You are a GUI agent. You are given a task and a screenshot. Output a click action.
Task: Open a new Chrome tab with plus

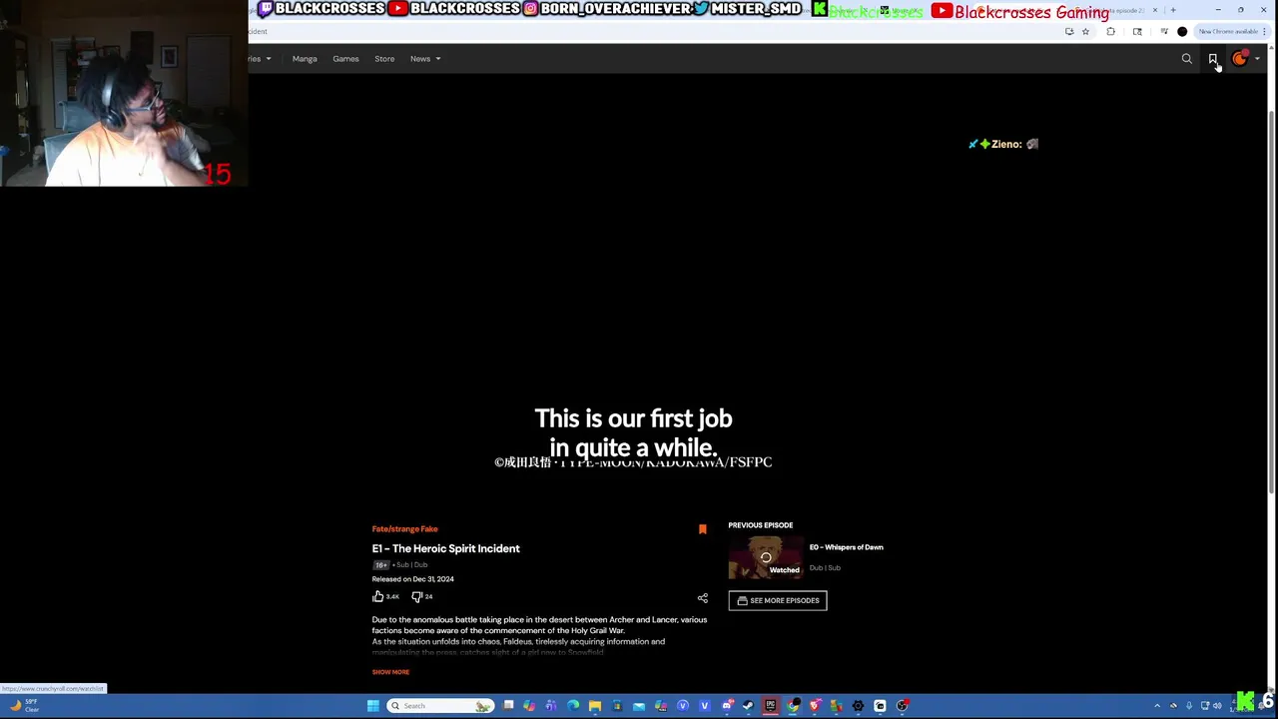point(1173,10)
